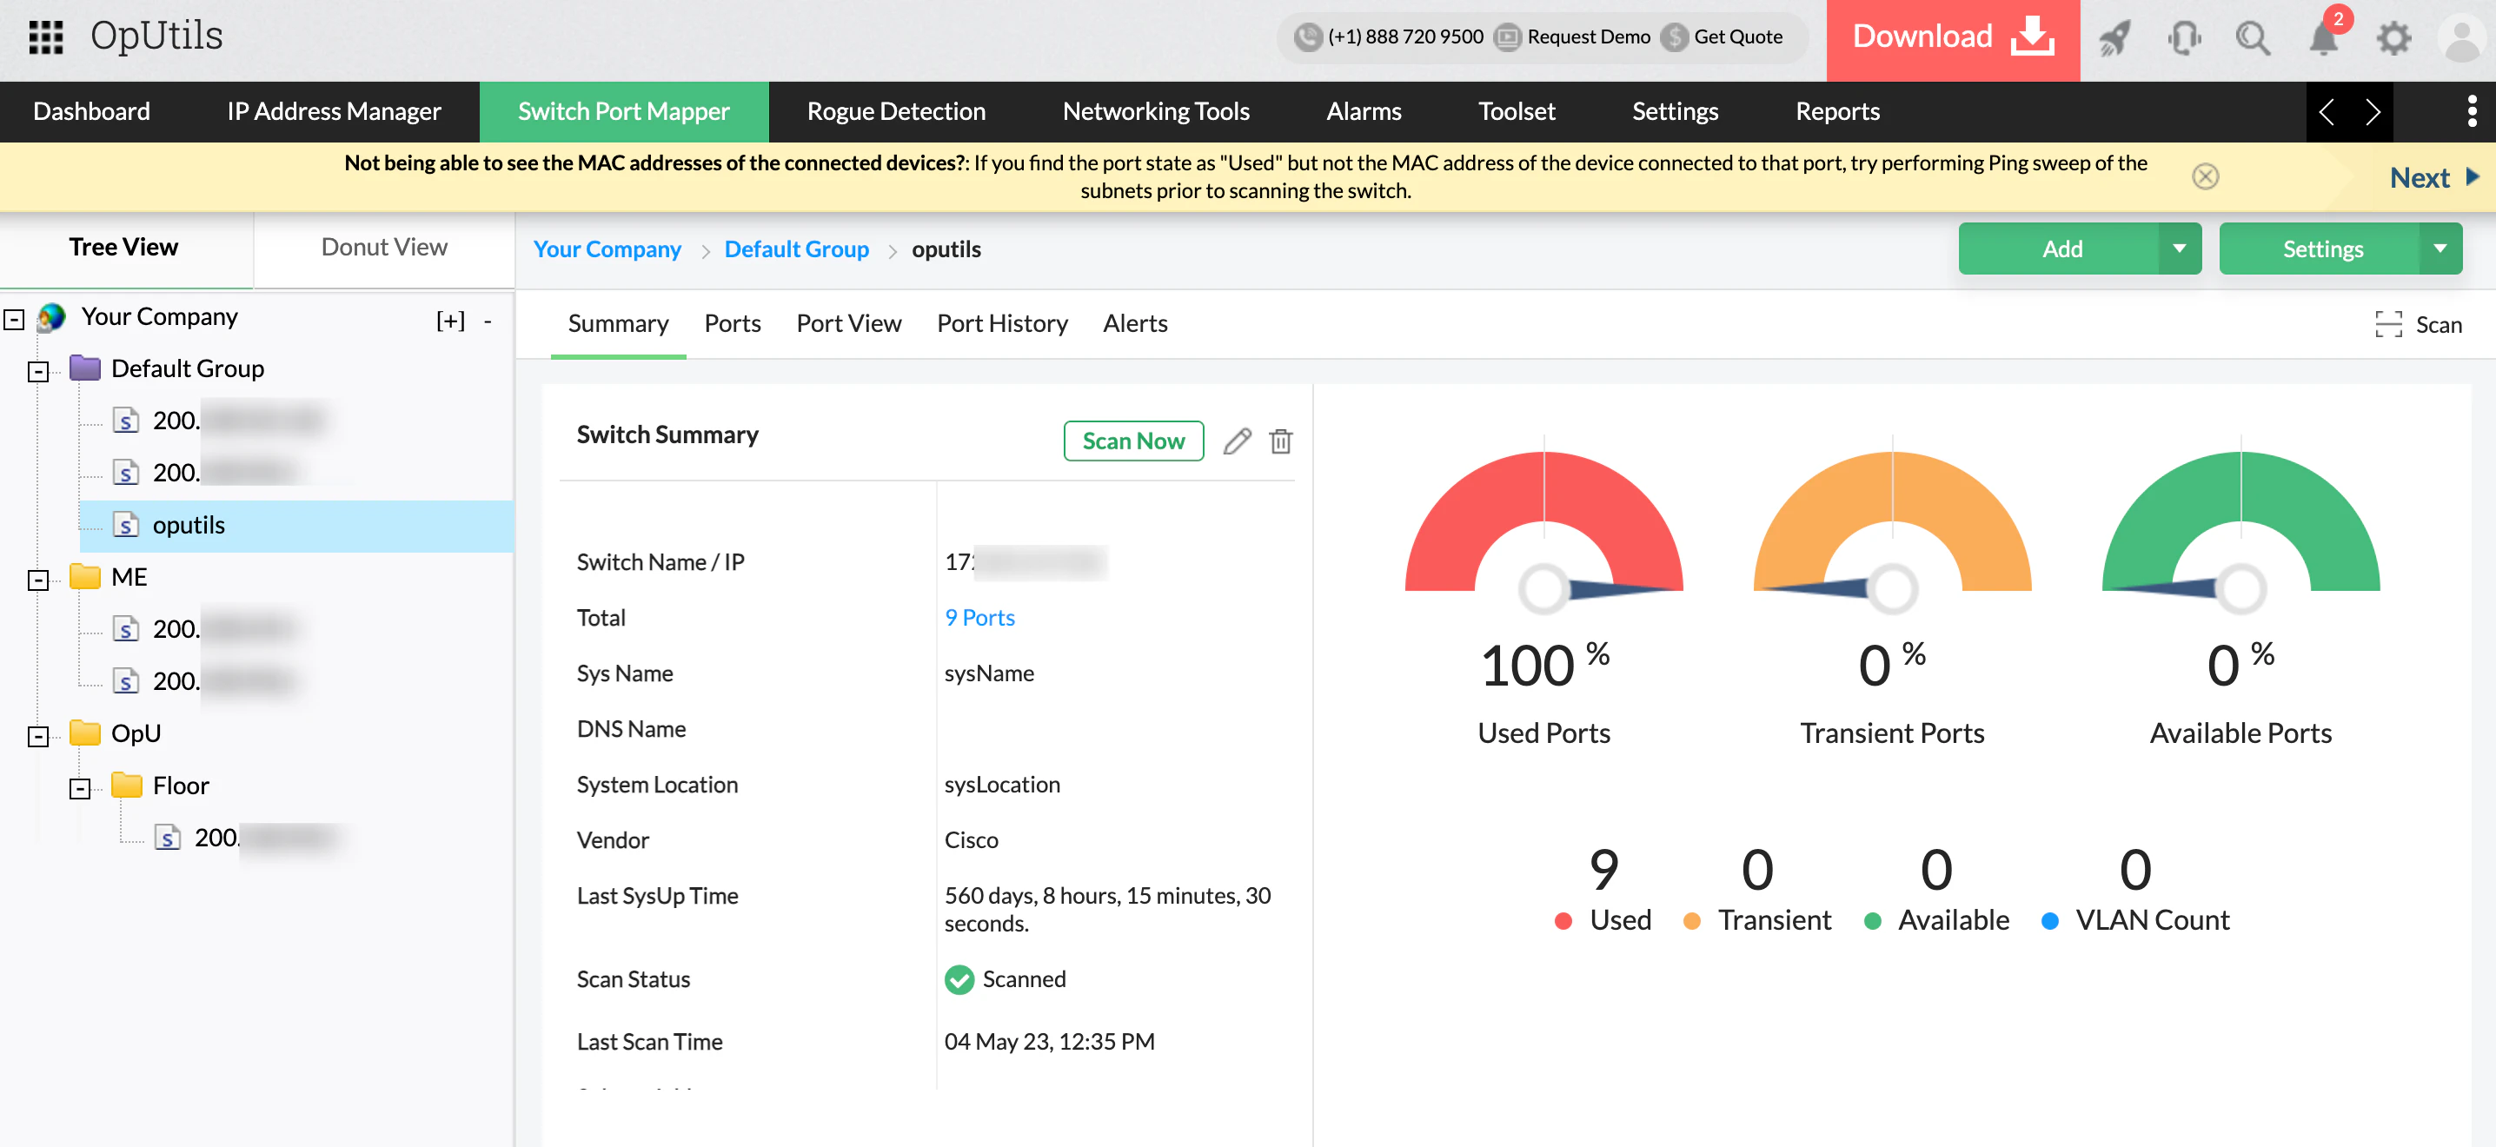Open notifications via the bell icon
This screenshot has height=1147, width=2496.
tap(2322, 39)
